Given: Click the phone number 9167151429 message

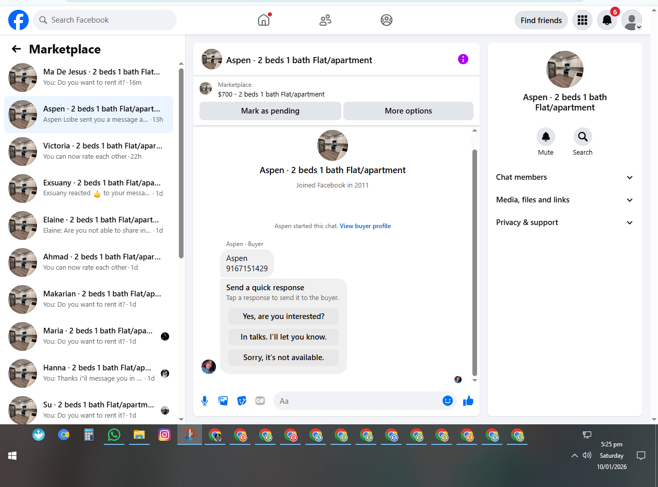Looking at the screenshot, I should [247, 264].
